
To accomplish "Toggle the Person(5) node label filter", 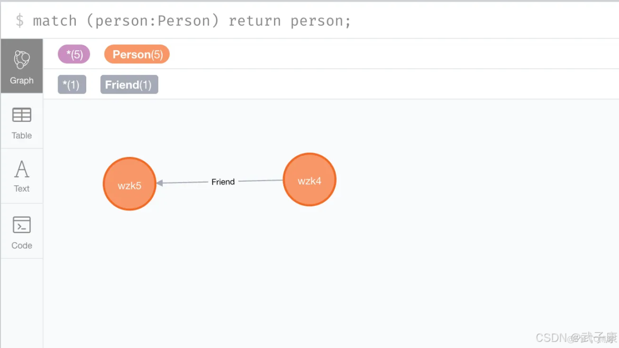I will [136, 54].
